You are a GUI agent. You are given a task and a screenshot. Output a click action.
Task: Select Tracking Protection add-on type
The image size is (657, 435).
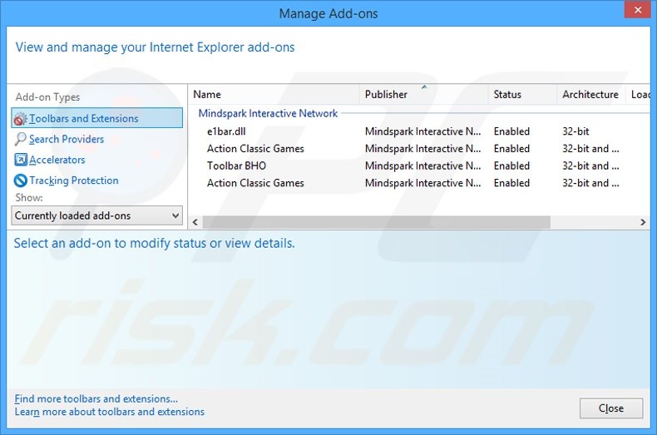(74, 180)
